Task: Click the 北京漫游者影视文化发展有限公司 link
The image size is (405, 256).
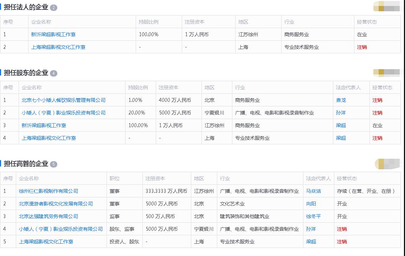Action: point(56,204)
